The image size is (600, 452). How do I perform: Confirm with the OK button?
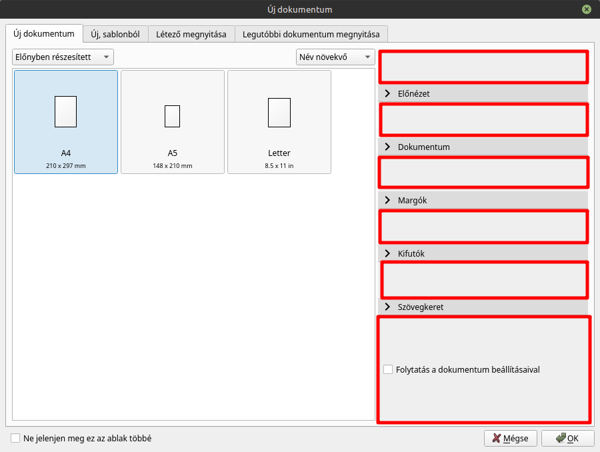(567, 438)
